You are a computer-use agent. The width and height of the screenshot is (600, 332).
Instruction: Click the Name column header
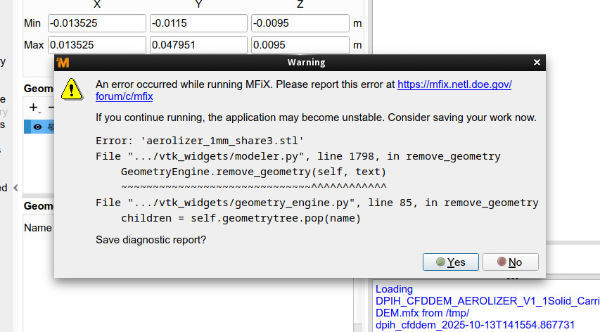pyautogui.click(x=38, y=228)
